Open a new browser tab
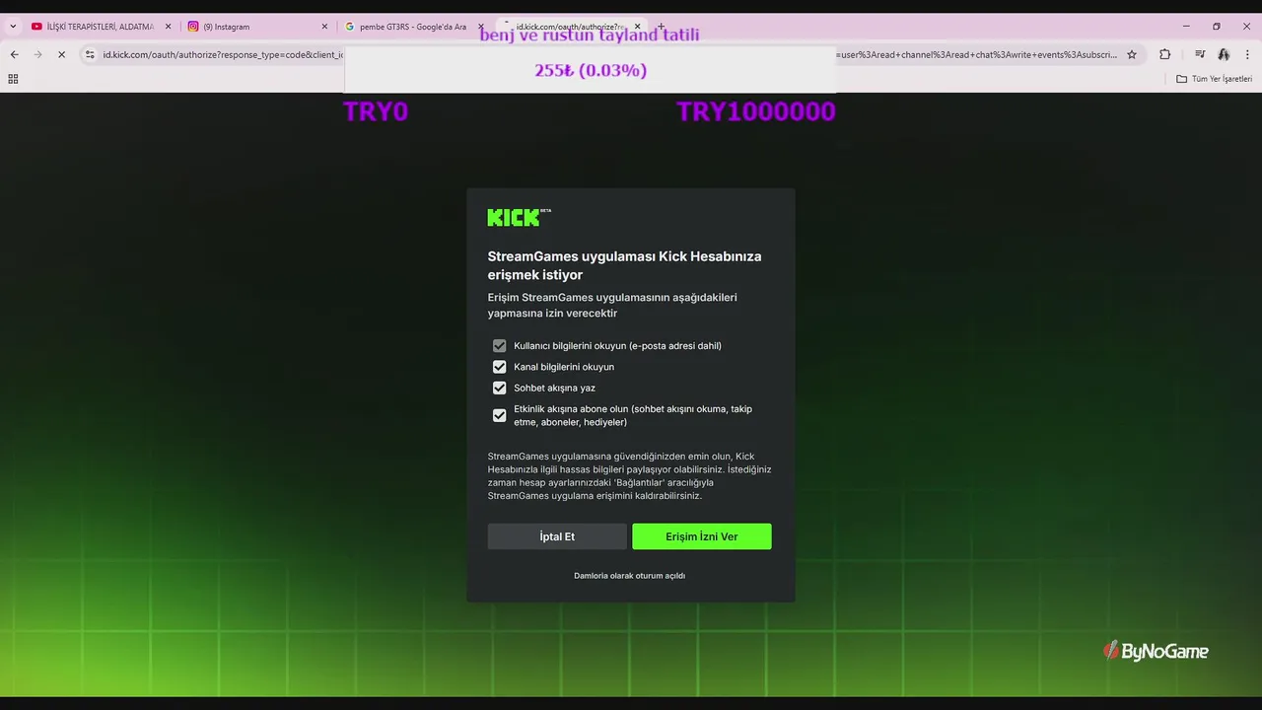 661,27
